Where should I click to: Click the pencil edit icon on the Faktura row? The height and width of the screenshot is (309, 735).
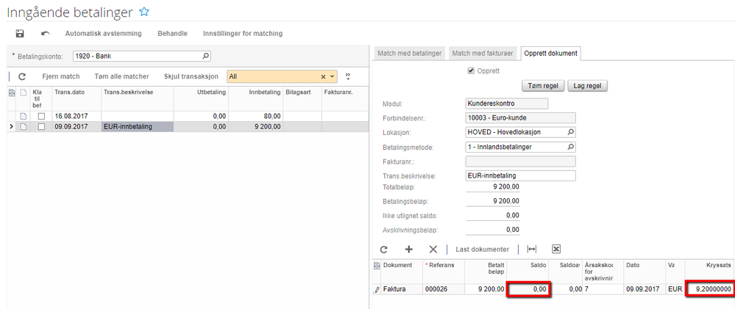377,290
